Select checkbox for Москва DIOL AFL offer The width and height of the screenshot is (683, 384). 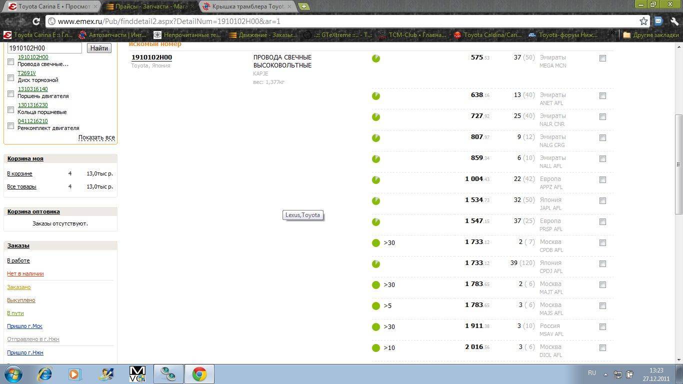(602, 348)
